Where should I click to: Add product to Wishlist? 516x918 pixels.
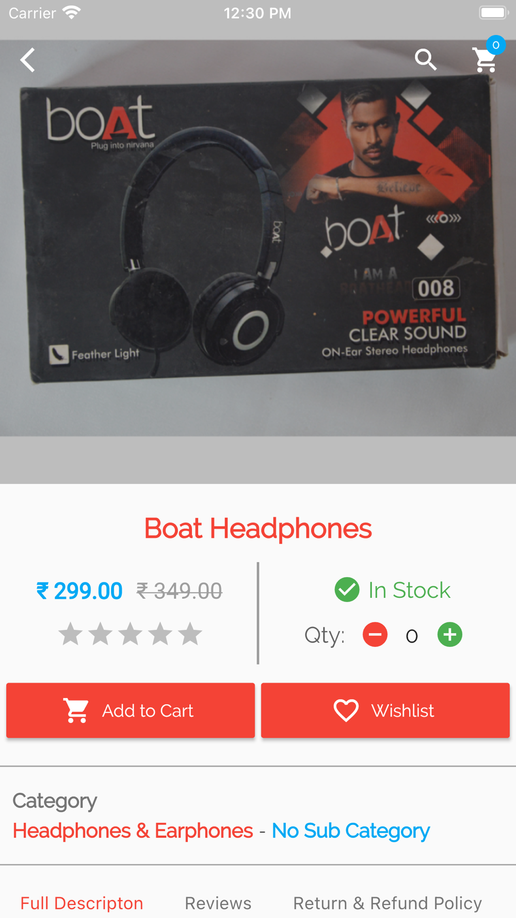click(385, 710)
